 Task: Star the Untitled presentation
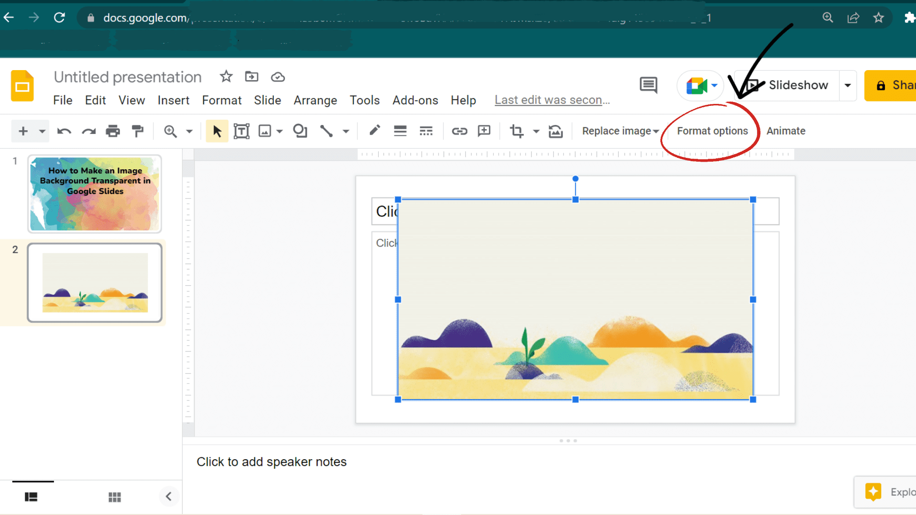pos(226,76)
